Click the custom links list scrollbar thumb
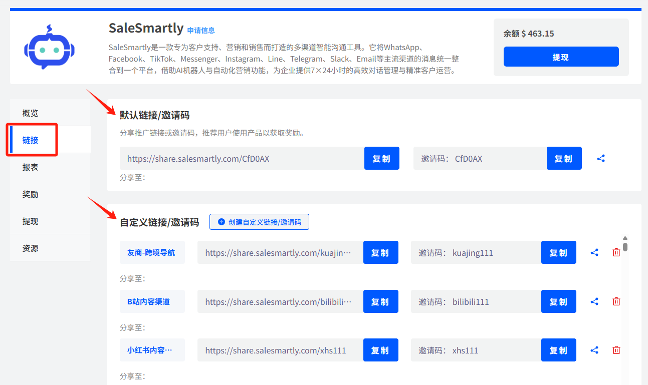The width and height of the screenshot is (648, 385). [625, 246]
